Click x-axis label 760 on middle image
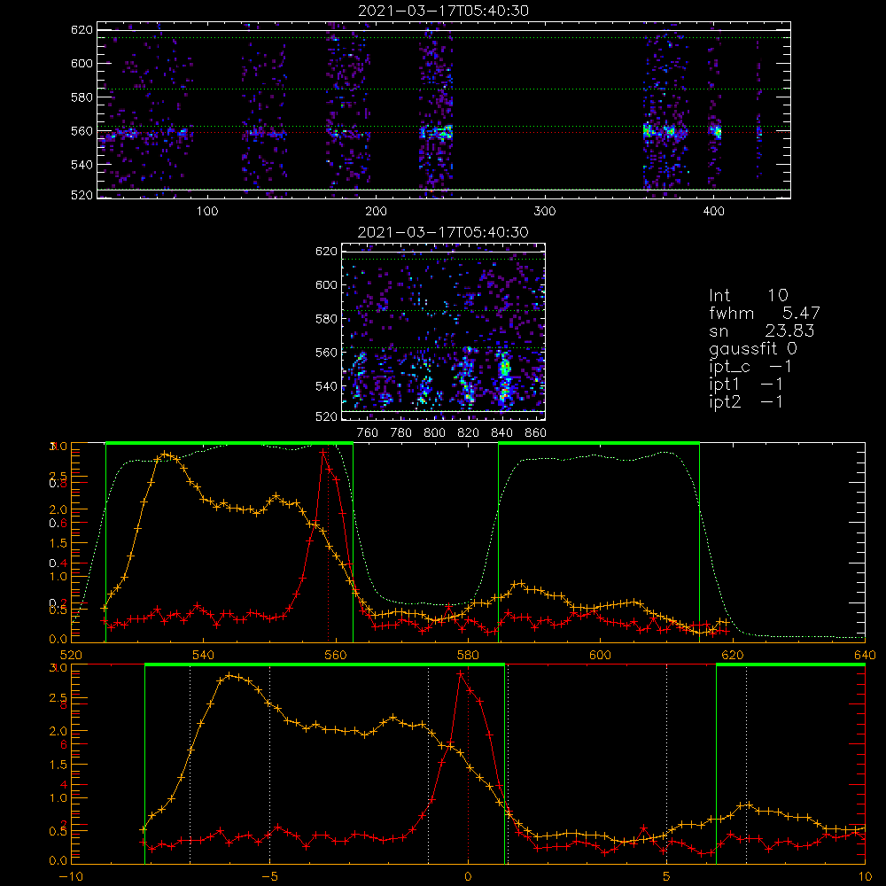 368,433
